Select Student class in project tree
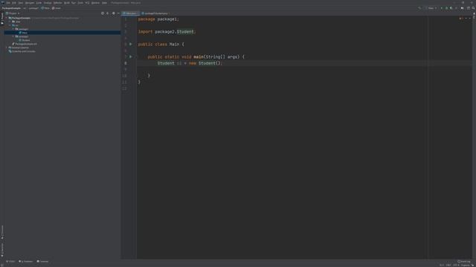The height and width of the screenshot is (267, 476). coord(25,40)
